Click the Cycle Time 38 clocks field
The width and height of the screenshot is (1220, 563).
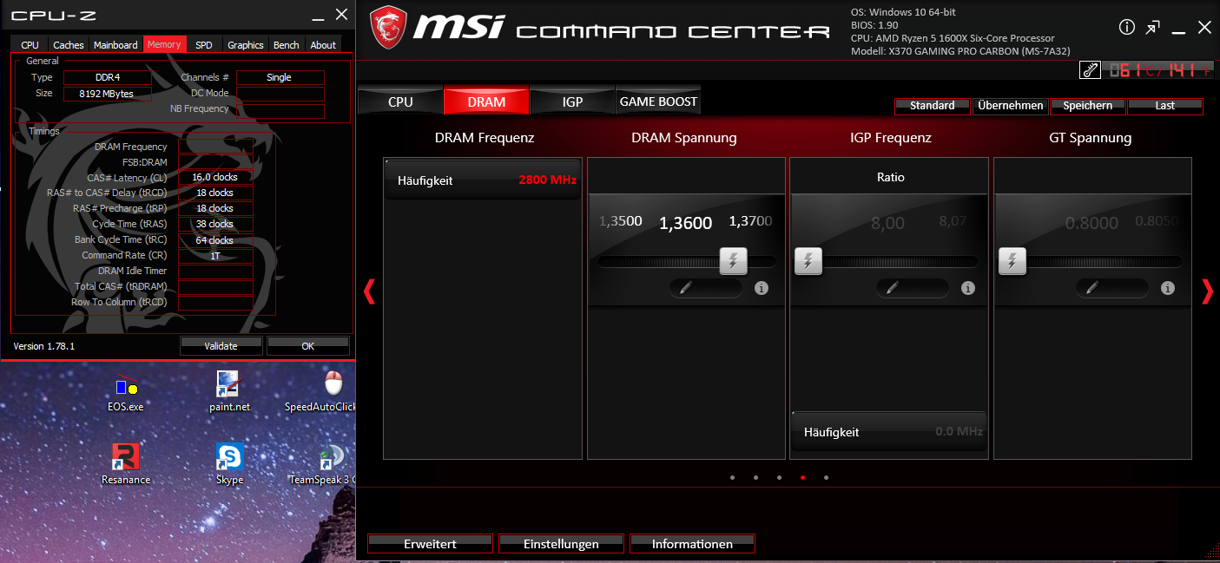click(215, 224)
